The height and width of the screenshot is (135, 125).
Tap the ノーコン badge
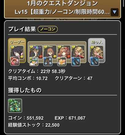48,29
